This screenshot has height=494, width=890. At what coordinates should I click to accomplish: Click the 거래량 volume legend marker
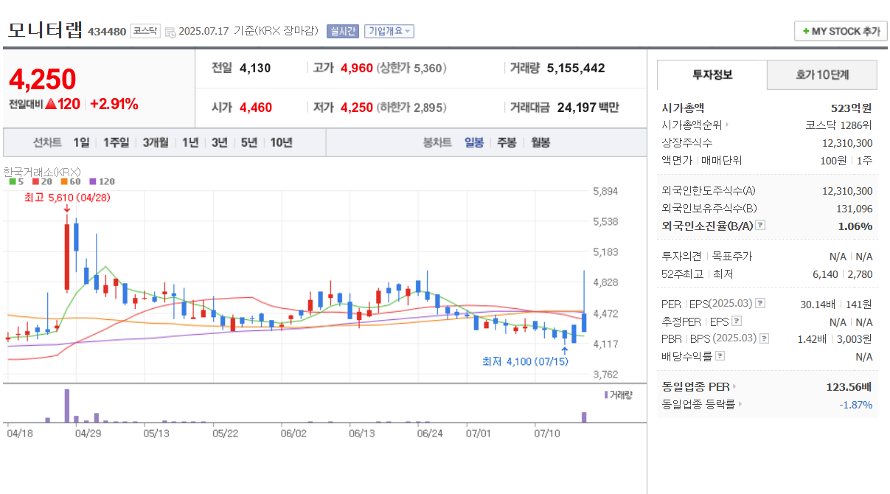606,394
